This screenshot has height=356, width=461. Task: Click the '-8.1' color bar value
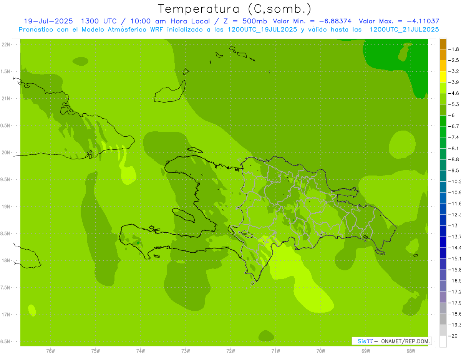pyautogui.click(x=454, y=148)
